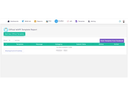Expand the show entries count dropdown

(x=11, y=40)
